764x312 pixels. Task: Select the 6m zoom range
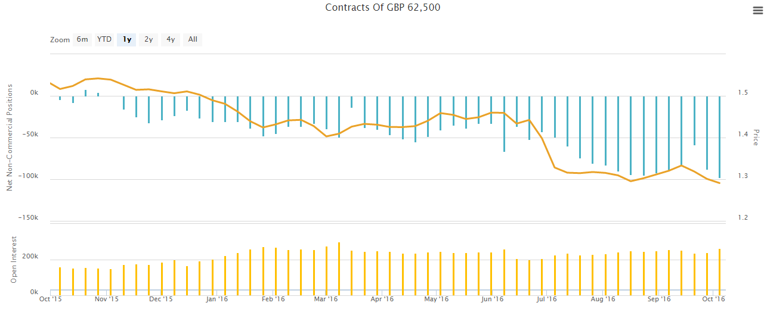[82, 40]
